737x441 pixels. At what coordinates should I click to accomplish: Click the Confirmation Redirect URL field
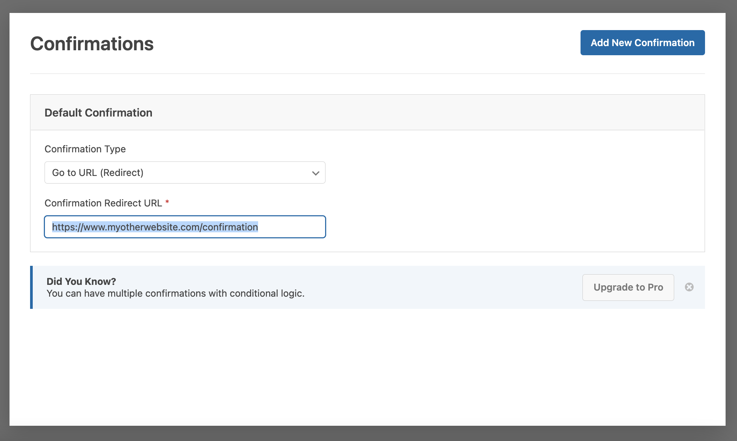click(185, 227)
